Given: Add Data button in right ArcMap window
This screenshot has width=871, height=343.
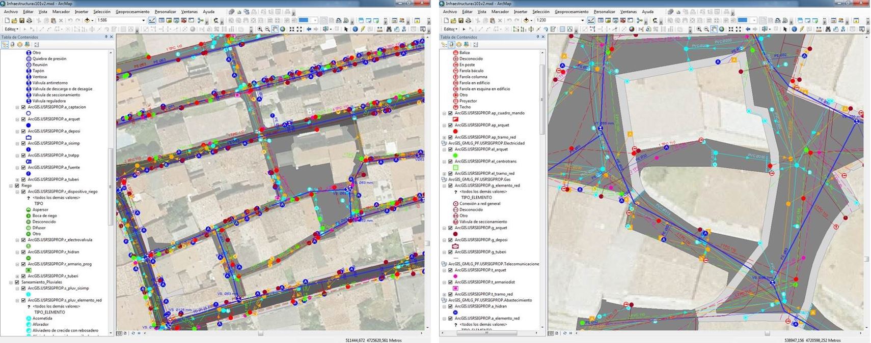Looking at the screenshot, I should coord(526,20).
